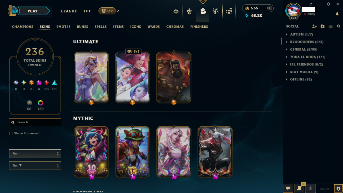343x193 pixels.
Task: Open the notifications bell icon
Action: [337, 14]
